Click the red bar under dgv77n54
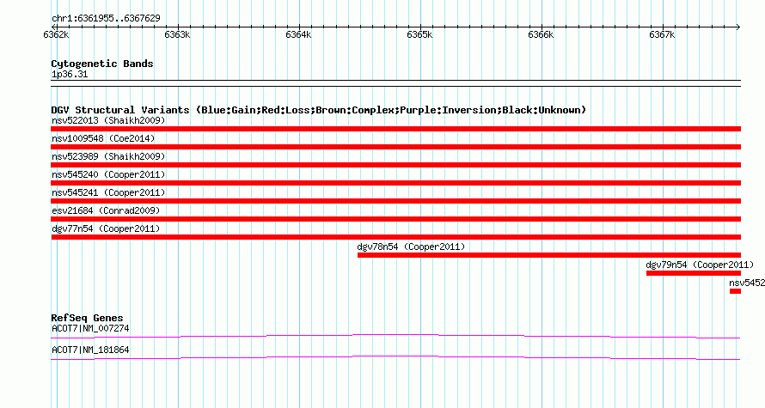Viewport: 765px width, 408px height. click(395, 237)
